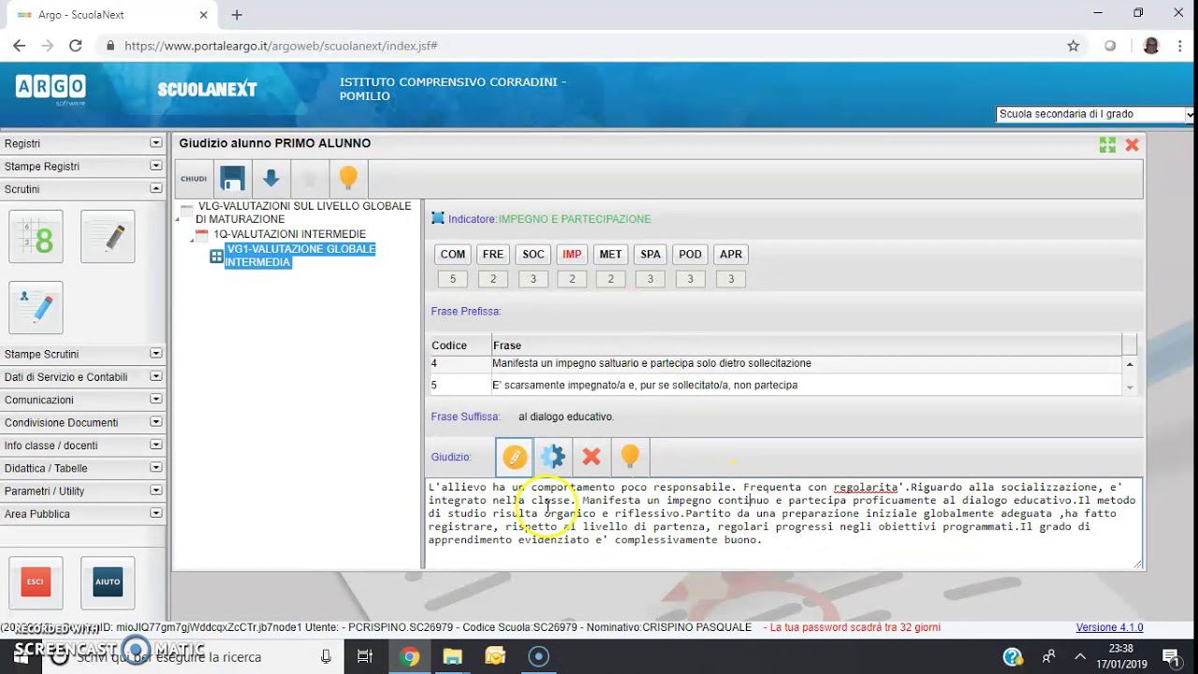
Task: Click the greyed-out icon beside download arrow
Action: [x=310, y=178]
